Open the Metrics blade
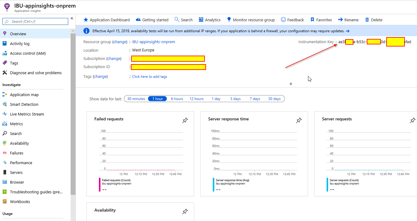This screenshot has width=417, height=221. 17,124
